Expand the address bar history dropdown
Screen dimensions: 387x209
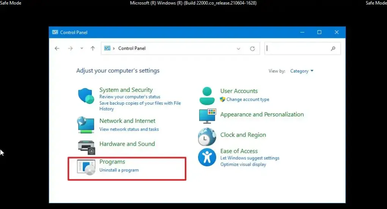click(238, 49)
